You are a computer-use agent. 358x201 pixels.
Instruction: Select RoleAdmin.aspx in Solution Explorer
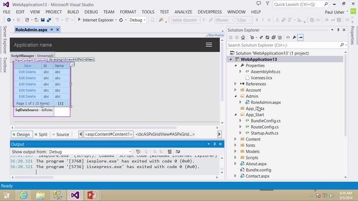coord(266,102)
